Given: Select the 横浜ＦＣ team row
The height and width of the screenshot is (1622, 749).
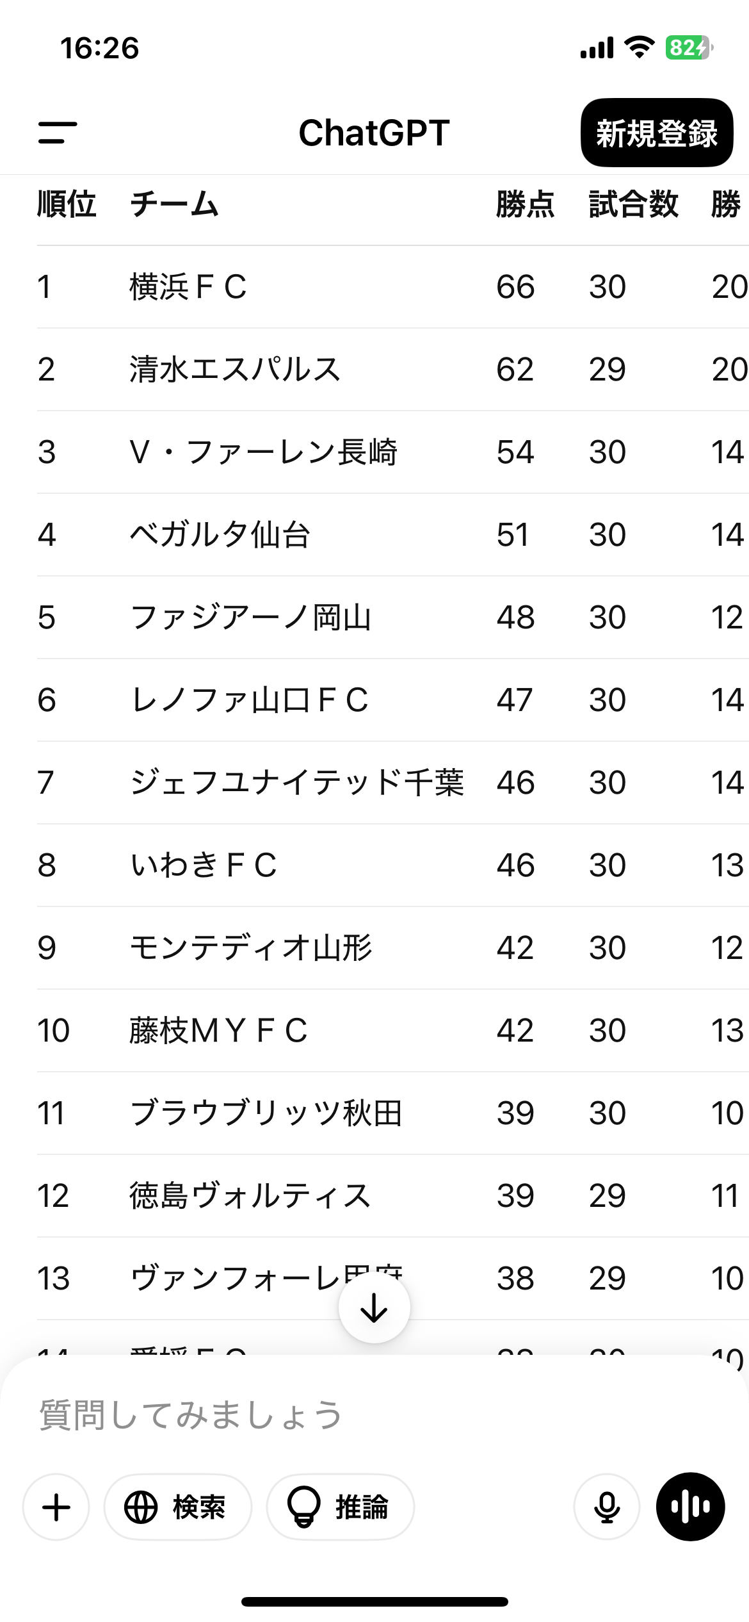Looking at the screenshot, I should coord(188,286).
